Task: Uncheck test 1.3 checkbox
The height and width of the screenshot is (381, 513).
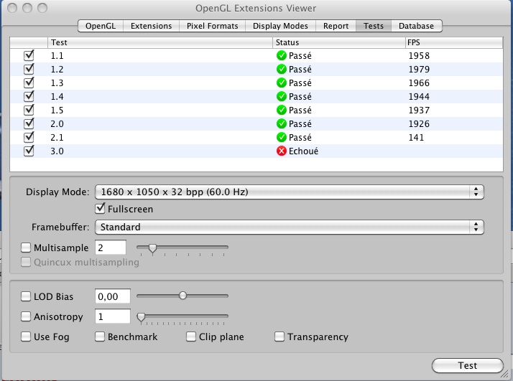Action: 29,83
